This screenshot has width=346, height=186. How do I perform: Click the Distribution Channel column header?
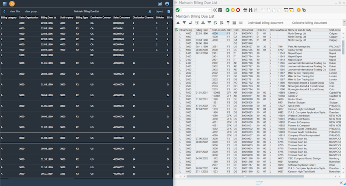tap(143, 17)
